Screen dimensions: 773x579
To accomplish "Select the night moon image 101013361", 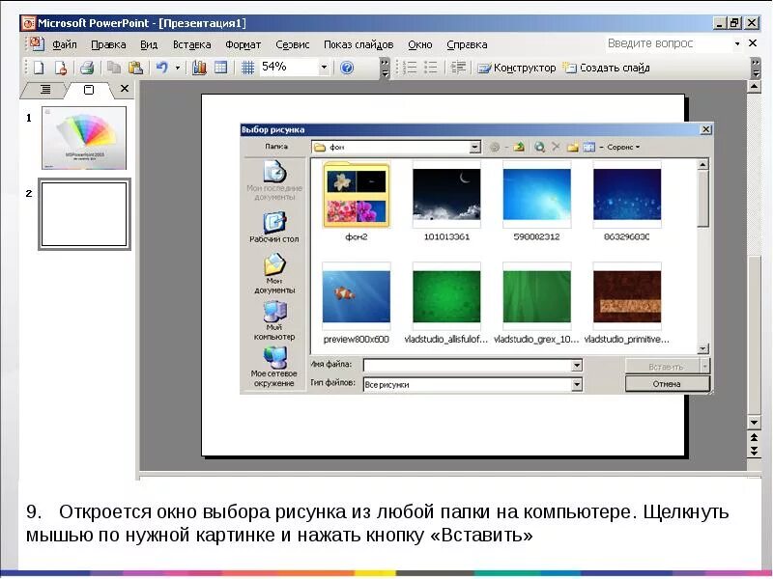I will (x=446, y=195).
